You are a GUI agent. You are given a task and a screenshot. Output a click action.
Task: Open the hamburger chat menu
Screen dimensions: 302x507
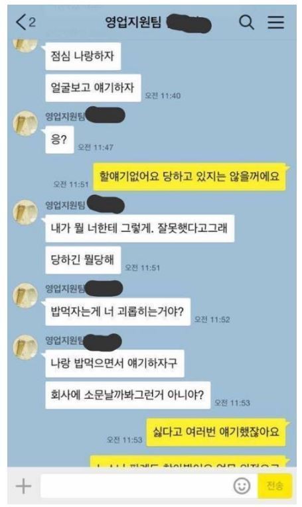click(x=275, y=23)
